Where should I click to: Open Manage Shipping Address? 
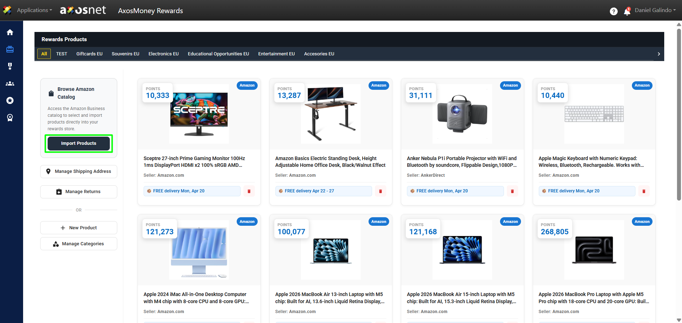click(79, 171)
